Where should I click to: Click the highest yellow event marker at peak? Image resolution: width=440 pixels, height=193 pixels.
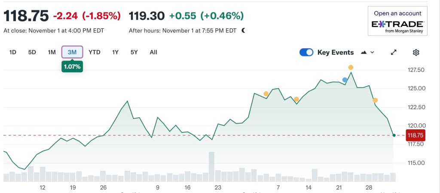tap(351, 67)
